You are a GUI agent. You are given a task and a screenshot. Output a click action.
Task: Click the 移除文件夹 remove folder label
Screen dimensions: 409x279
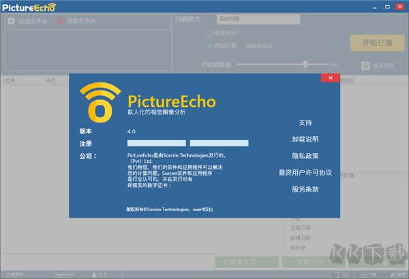click(81, 21)
